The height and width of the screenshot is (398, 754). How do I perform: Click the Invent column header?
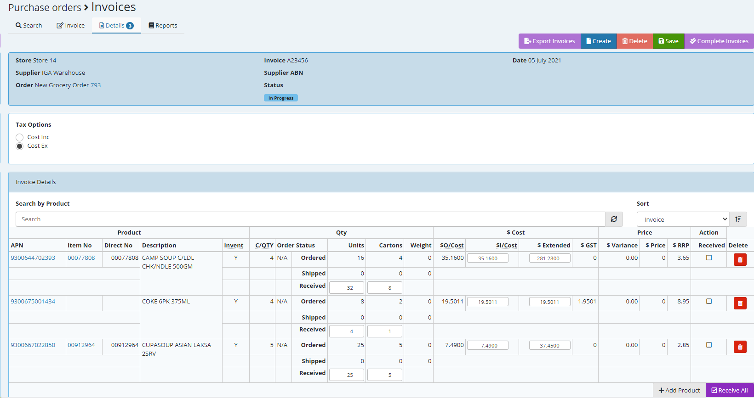click(x=234, y=245)
